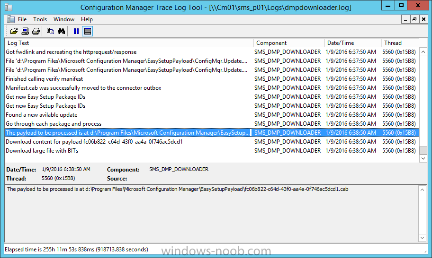
Task: Close the inner dmpdownloader.log document
Action: click(x=423, y=19)
